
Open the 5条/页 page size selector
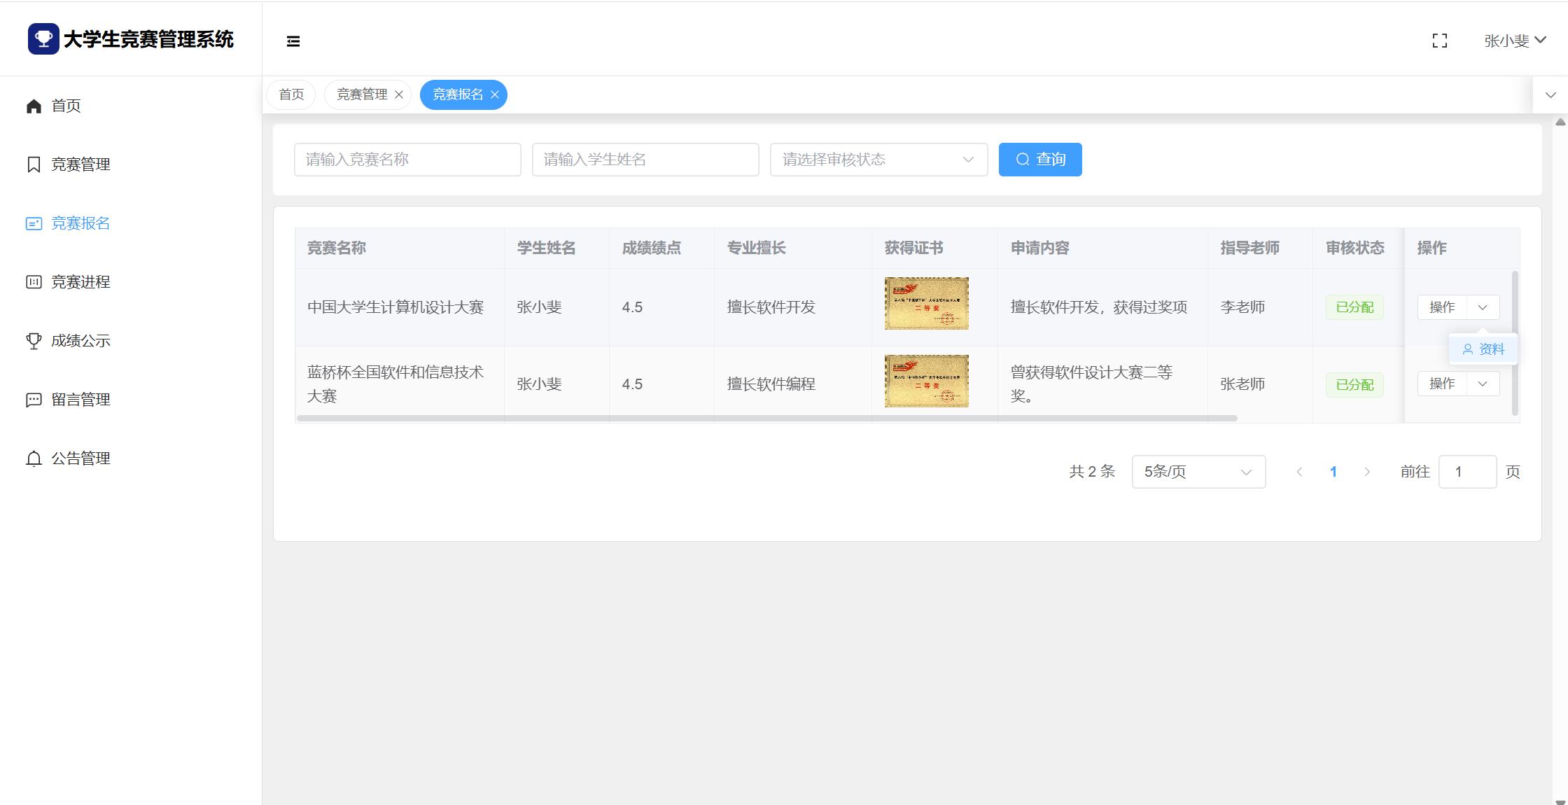[1198, 472]
